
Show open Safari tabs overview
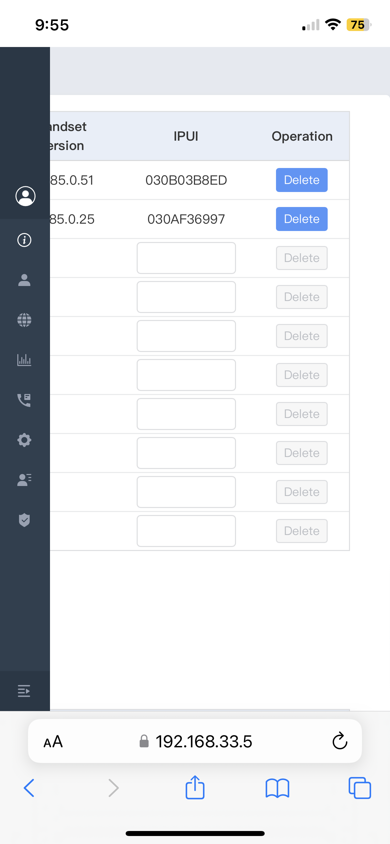tap(360, 788)
